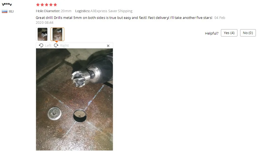Click the reviewer name V***v
This screenshot has width=258, height=154.
[7, 4]
